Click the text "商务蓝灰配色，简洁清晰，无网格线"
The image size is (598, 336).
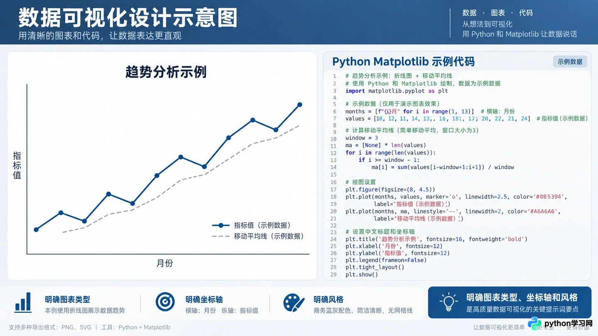pos(363,310)
